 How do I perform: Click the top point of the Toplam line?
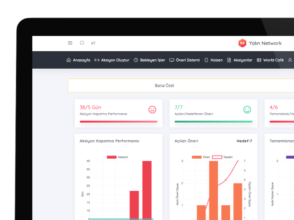238,161
